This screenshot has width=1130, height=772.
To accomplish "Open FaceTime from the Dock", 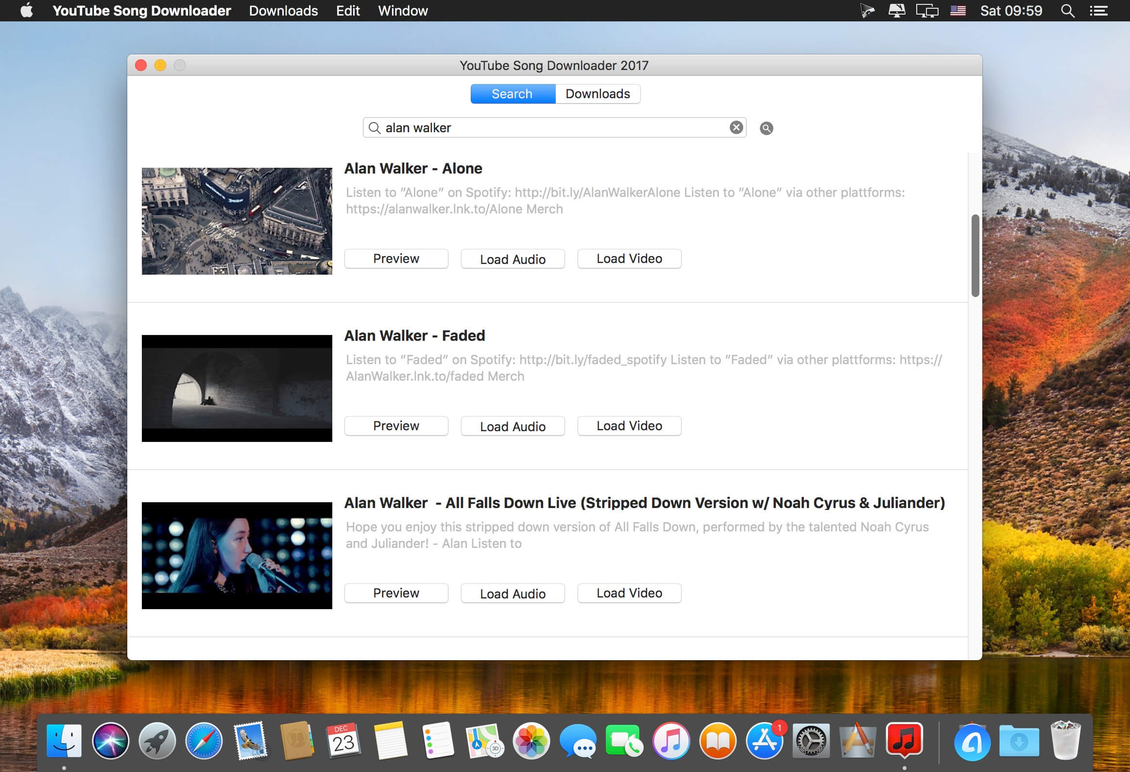I will pyautogui.click(x=624, y=741).
